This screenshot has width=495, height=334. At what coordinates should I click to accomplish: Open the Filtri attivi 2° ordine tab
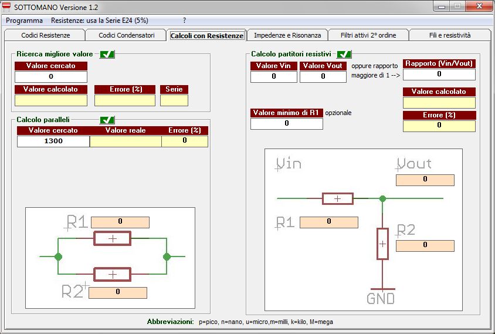click(x=368, y=35)
